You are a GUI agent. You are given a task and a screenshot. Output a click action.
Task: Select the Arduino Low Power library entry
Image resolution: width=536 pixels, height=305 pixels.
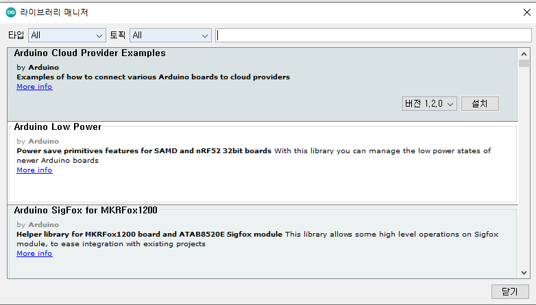point(263,163)
